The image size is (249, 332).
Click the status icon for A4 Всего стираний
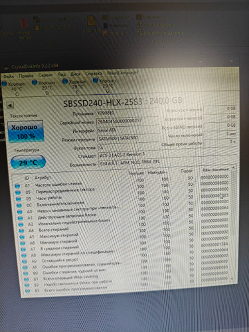pyautogui.click(x=21, y=231)
